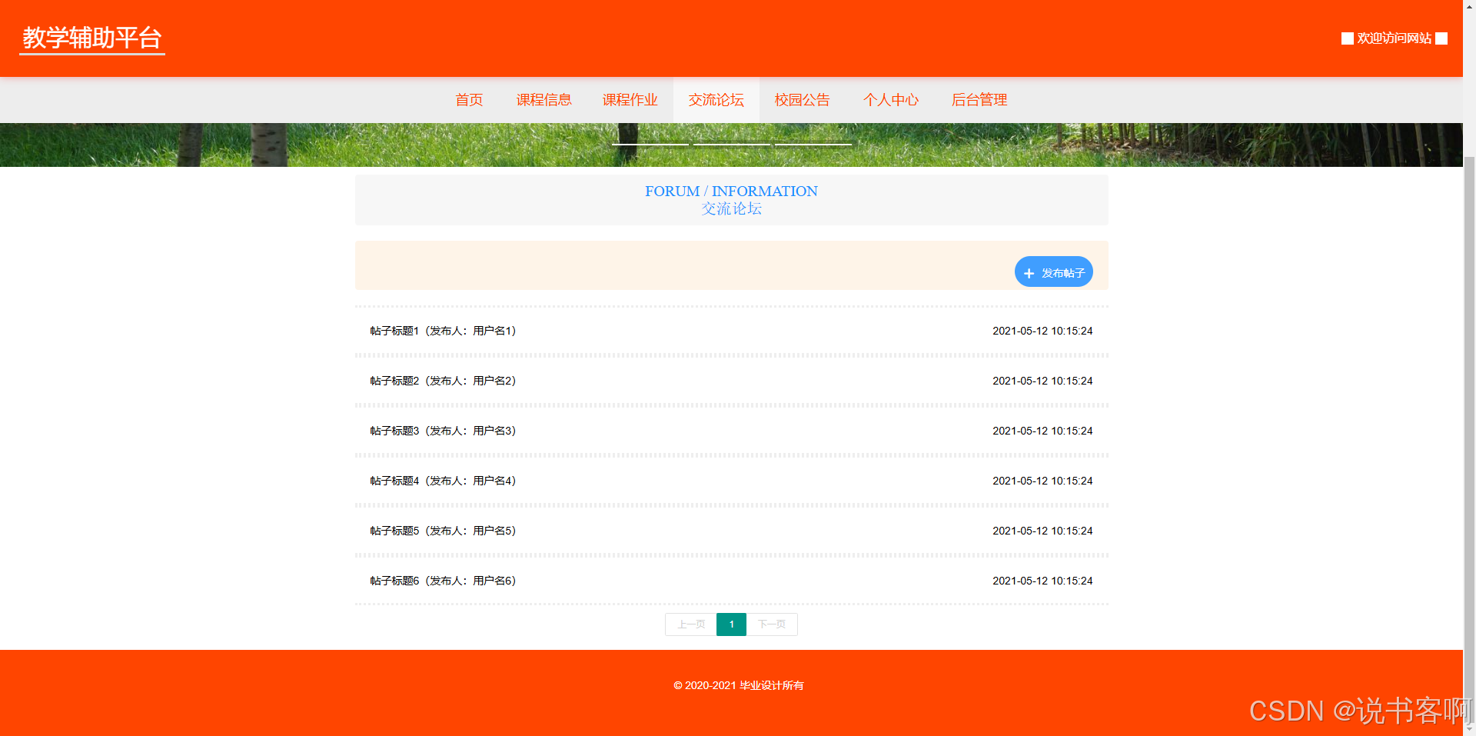Select the second banner carousel indicator
This screenshot has height=736, width=1476.
click(732, 144)
